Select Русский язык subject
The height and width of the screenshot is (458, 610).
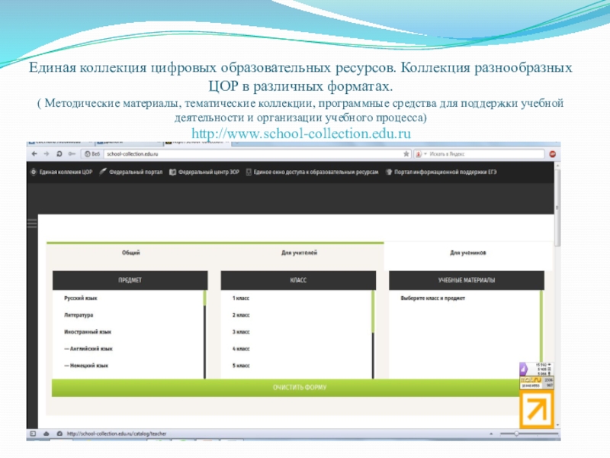[81, 298]
